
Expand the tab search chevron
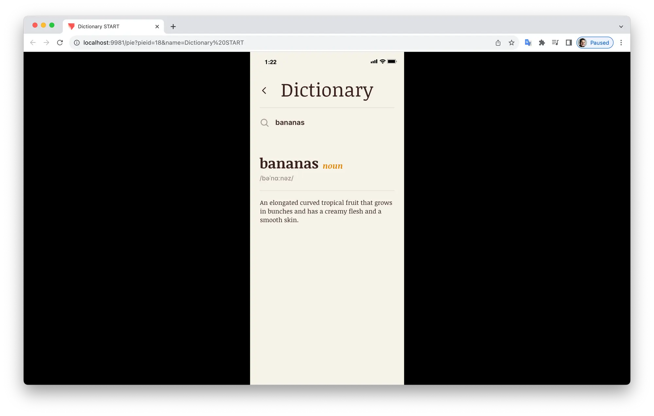[x=621, y=26]
